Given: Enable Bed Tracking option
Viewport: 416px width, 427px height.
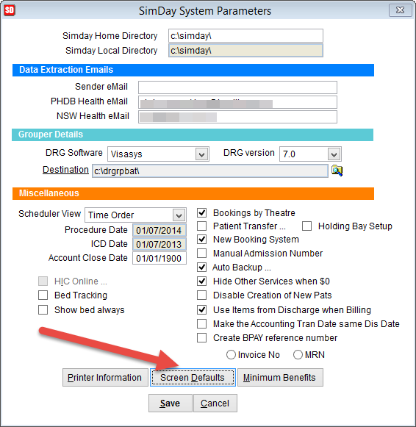Looking at the screenshot, I should (x=43, y=295).
